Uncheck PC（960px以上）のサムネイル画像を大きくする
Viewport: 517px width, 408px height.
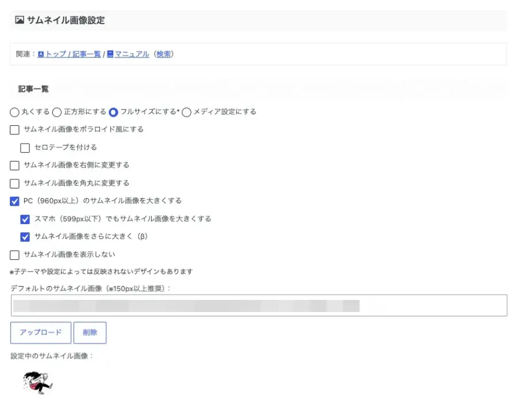[14, 201]
